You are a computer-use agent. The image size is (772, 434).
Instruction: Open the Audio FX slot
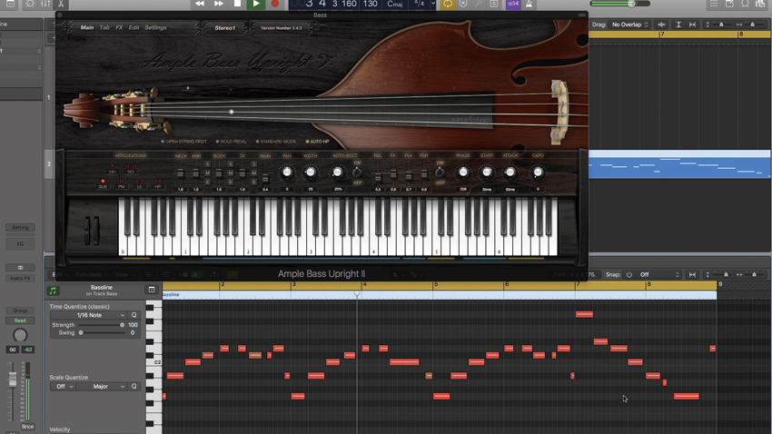(20, 279)
